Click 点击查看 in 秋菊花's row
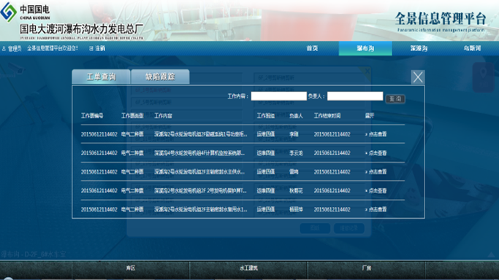This screenshot has width=499, height=280. (376, 190)
